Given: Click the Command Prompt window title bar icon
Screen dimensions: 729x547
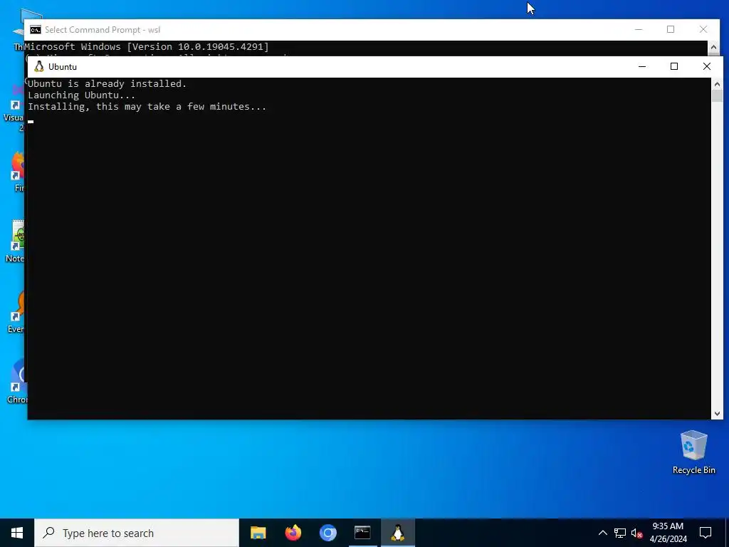Looking at the screenshot, I should tap(36, 30).
